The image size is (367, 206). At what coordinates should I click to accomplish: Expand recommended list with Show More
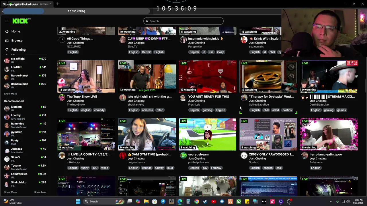pyautogui.click(x=10, y=192)
